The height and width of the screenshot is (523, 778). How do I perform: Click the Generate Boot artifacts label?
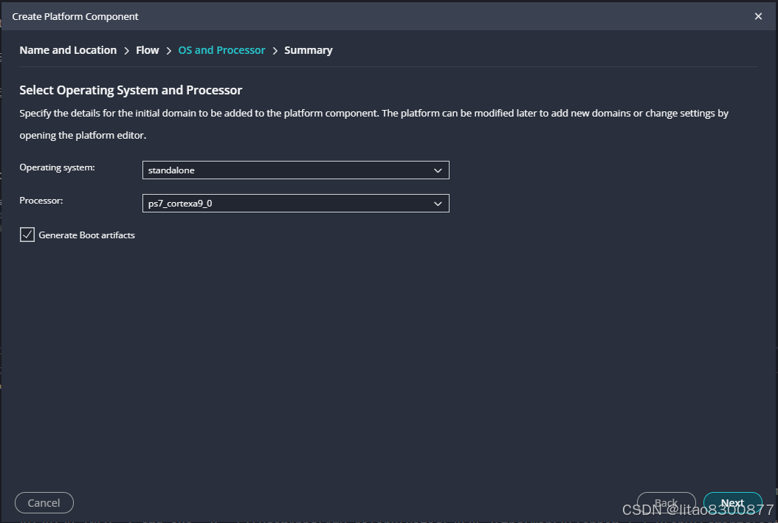tap(87, 235)
